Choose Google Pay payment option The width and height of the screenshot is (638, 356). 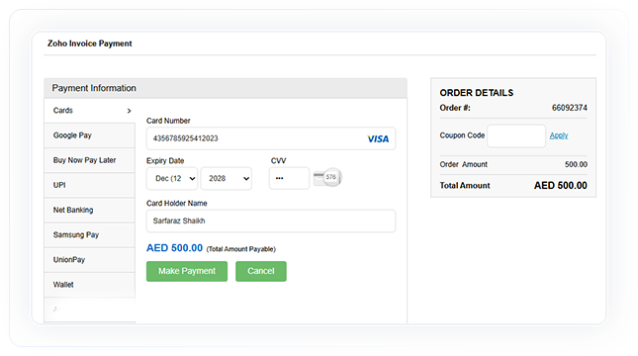[89, 135]
